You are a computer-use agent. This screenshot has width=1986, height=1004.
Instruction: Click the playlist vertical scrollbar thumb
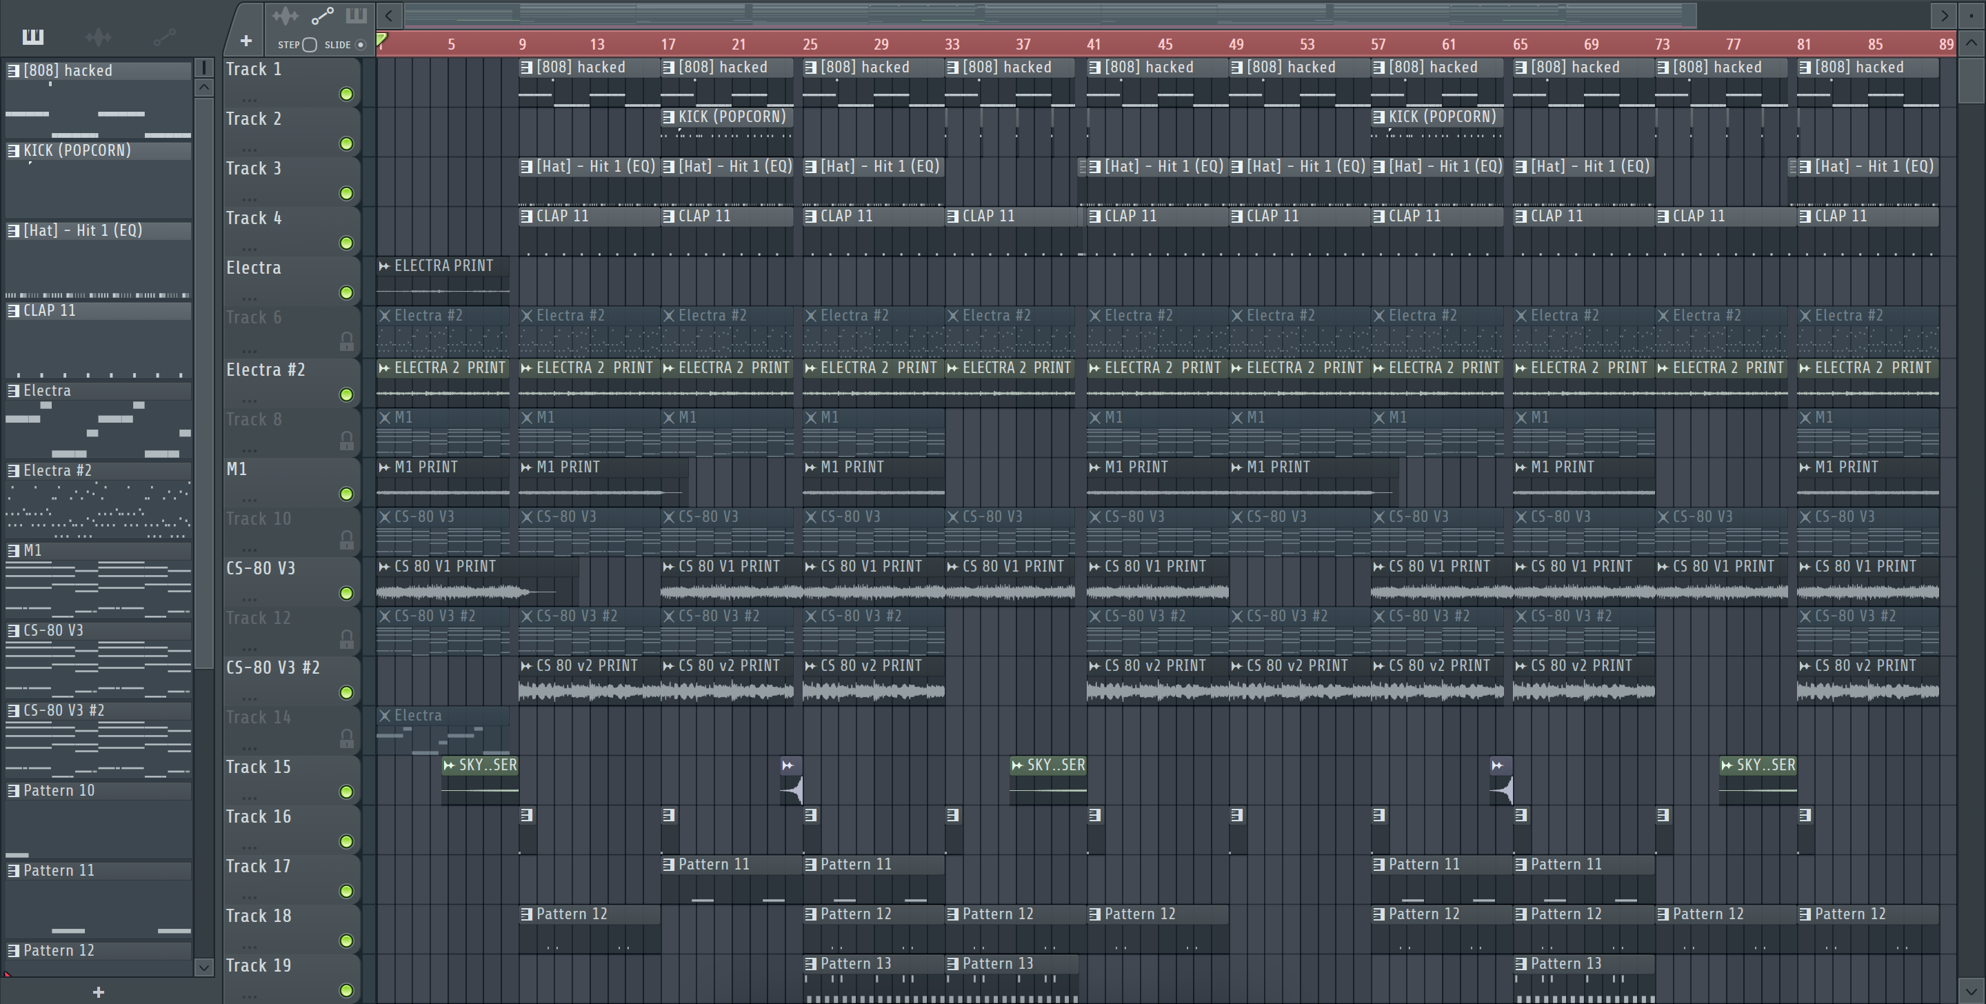[1971, 79]
